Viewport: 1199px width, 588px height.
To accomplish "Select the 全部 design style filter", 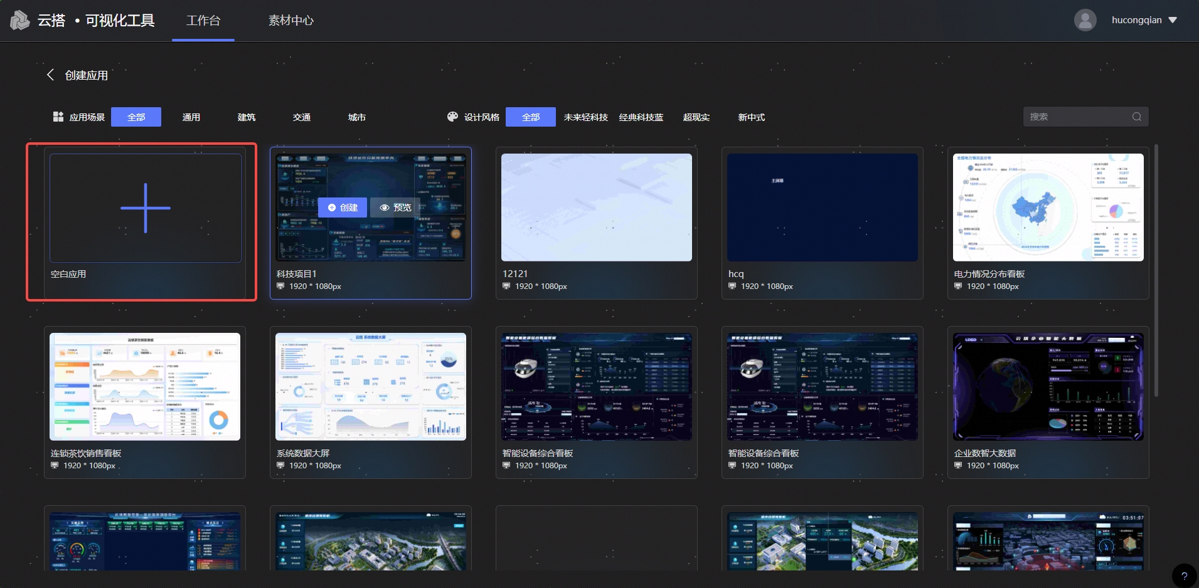I will click(x=531, y=117).
